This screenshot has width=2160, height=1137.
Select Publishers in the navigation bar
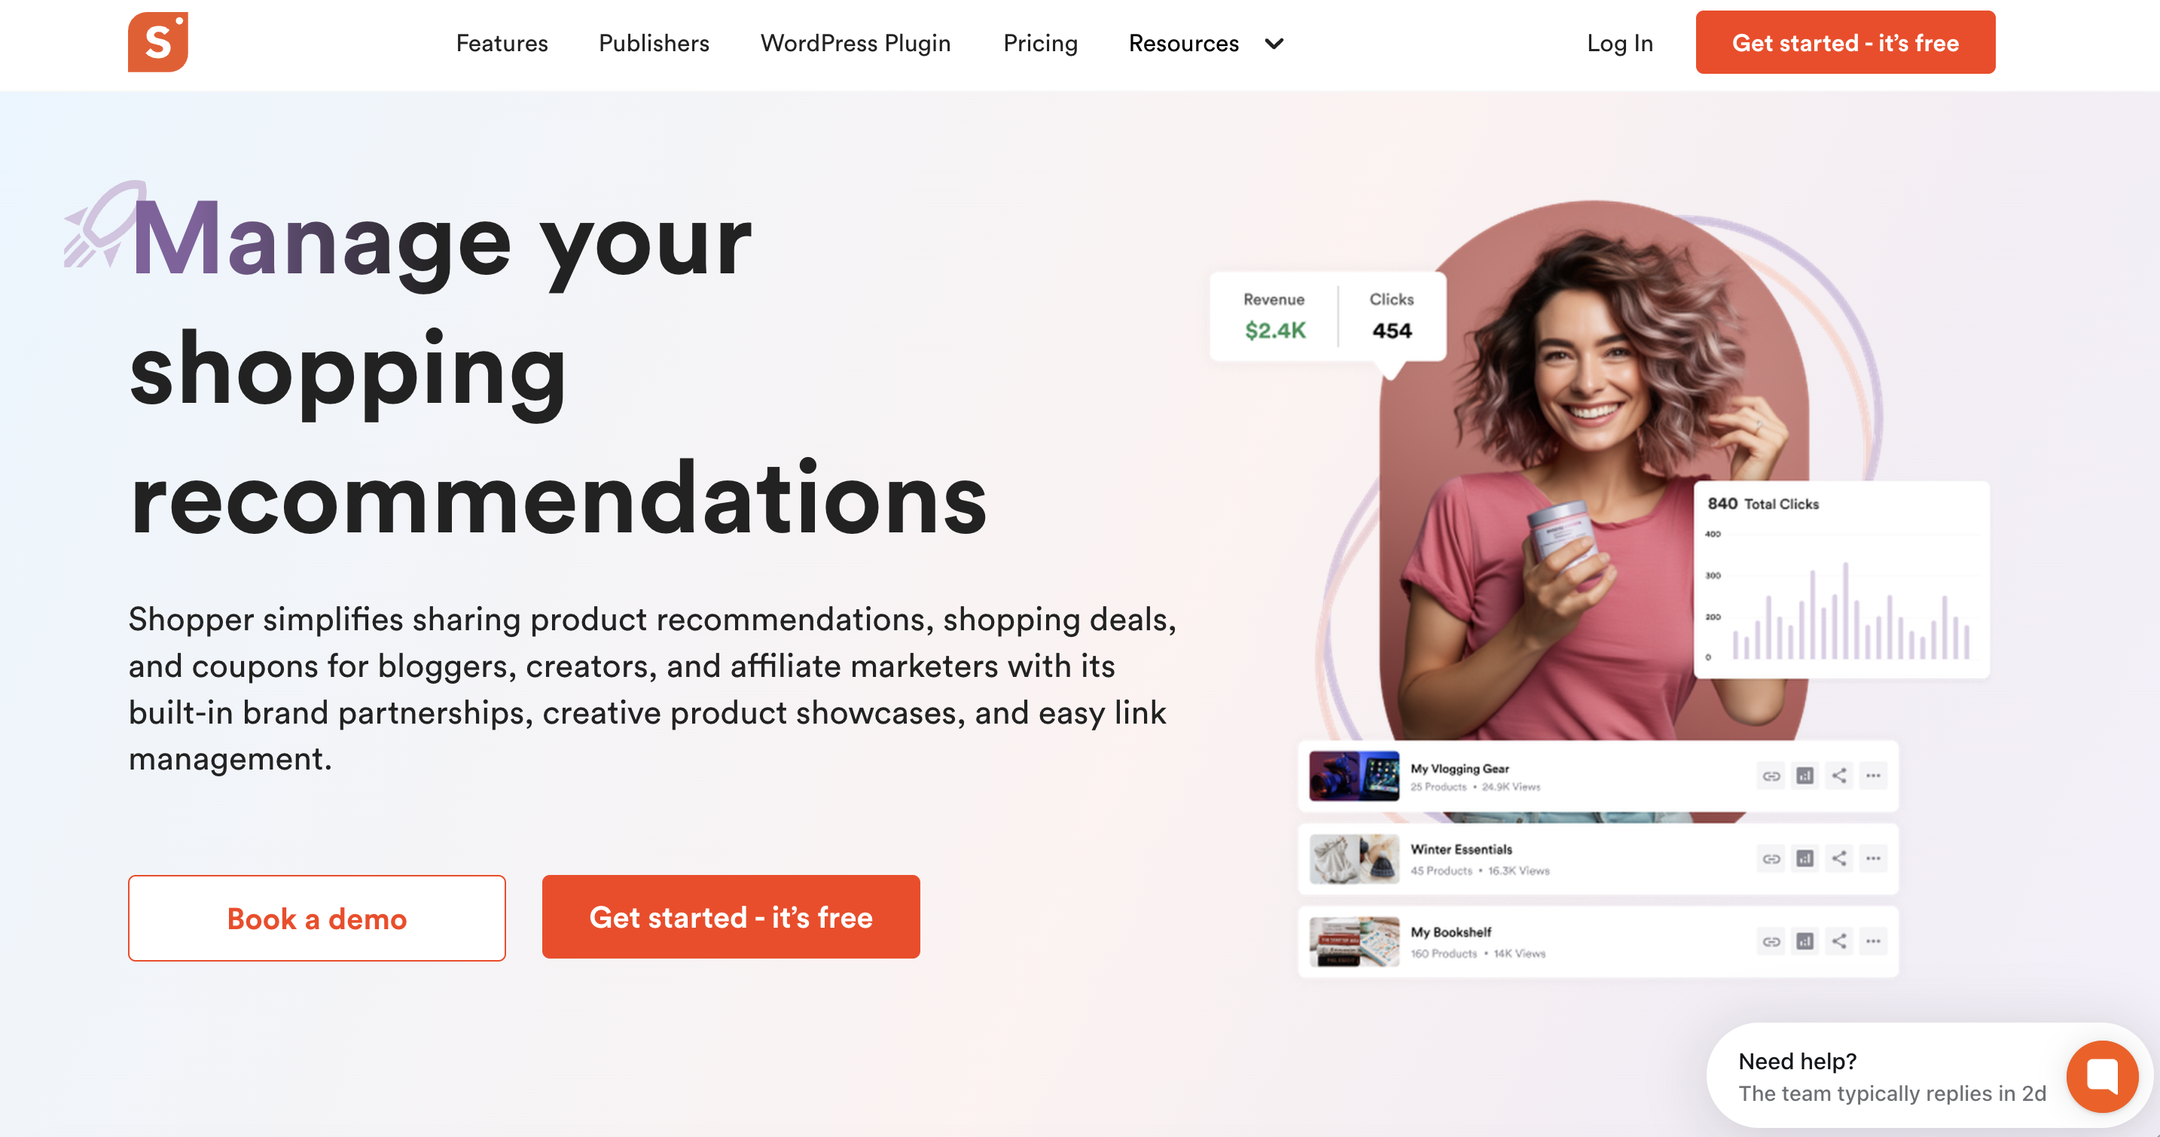[x=653, y=44]
